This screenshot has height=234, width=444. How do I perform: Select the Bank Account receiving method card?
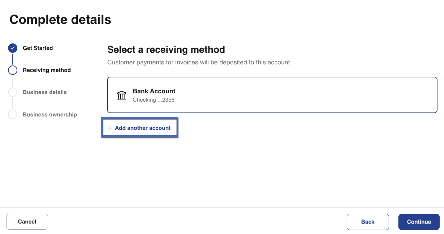272,95
